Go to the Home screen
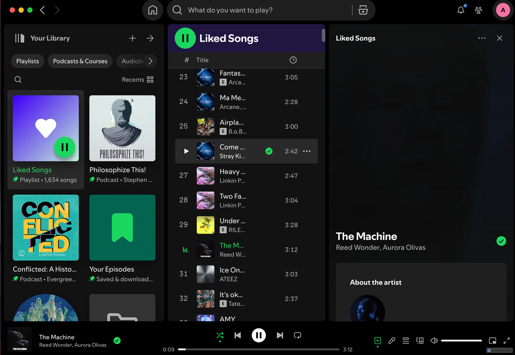Screen dimensions: 515x355 point(153,10)
